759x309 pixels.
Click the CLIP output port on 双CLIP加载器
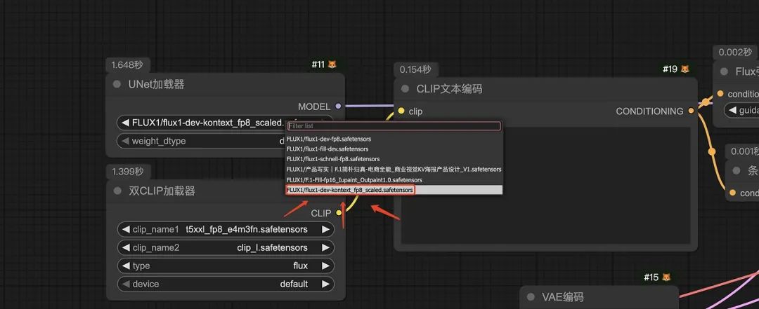tap(339, 213)
